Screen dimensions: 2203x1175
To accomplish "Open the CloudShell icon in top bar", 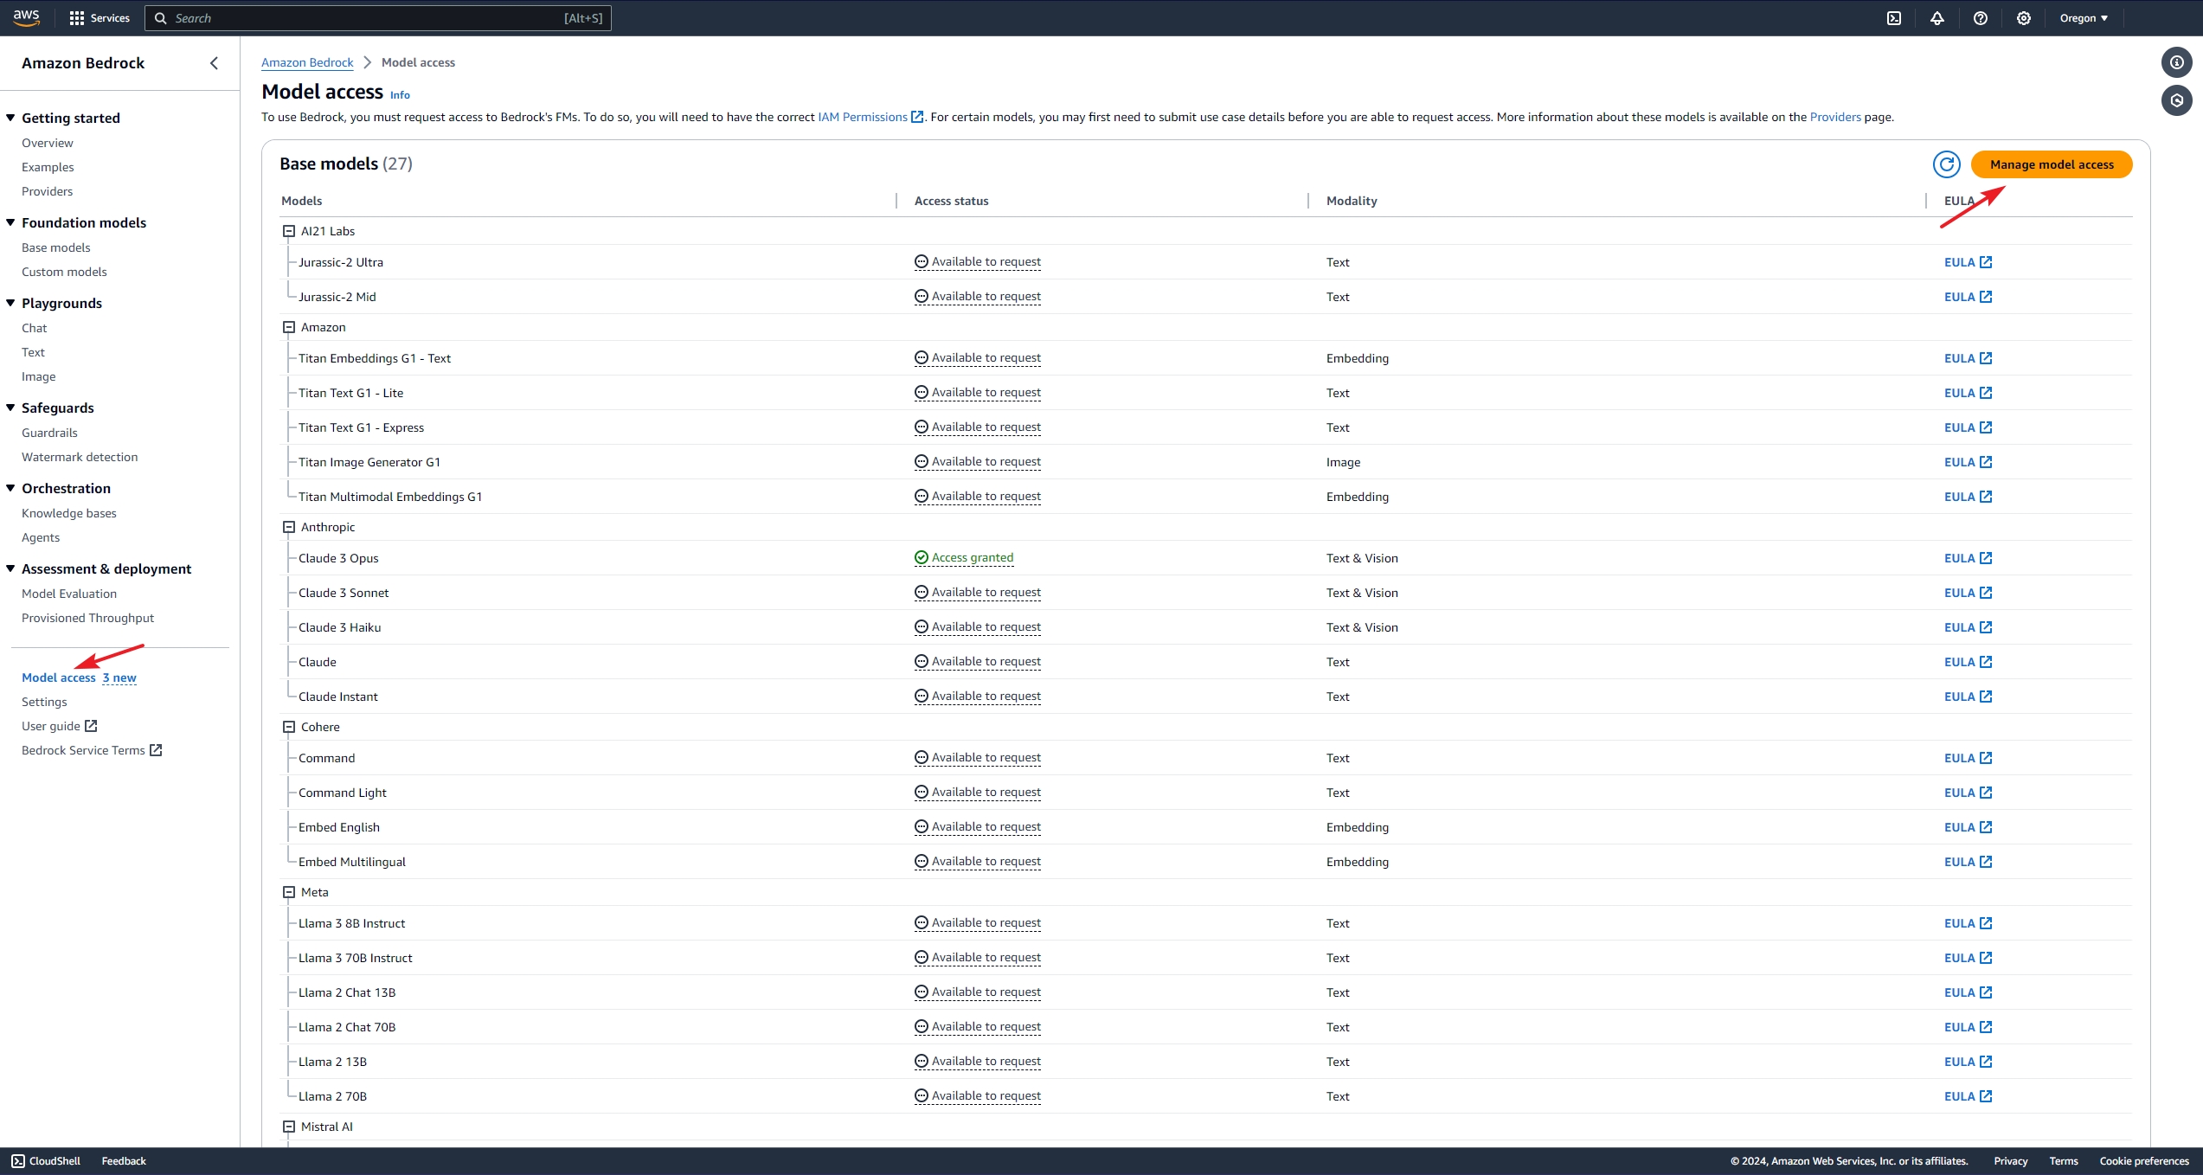I will [1894, 18].
